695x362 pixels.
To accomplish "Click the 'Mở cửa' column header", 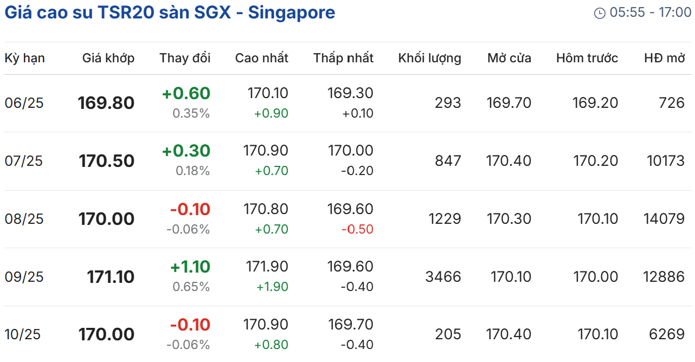I will (509, 58).
